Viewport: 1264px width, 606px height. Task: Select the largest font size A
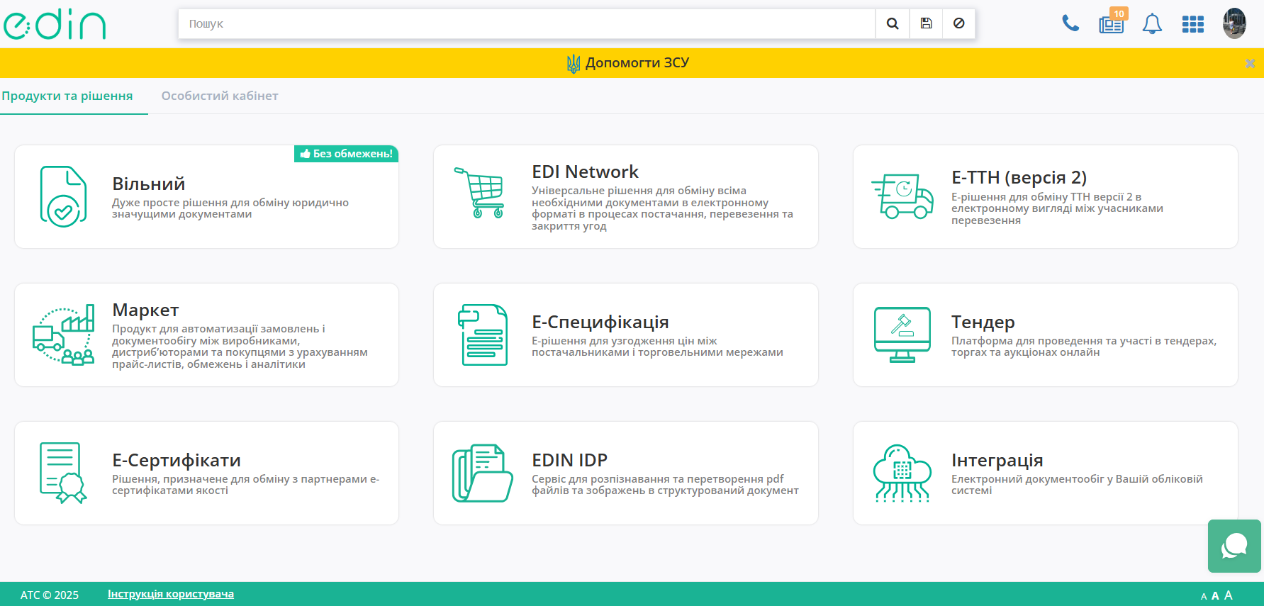pos(1229,595)
